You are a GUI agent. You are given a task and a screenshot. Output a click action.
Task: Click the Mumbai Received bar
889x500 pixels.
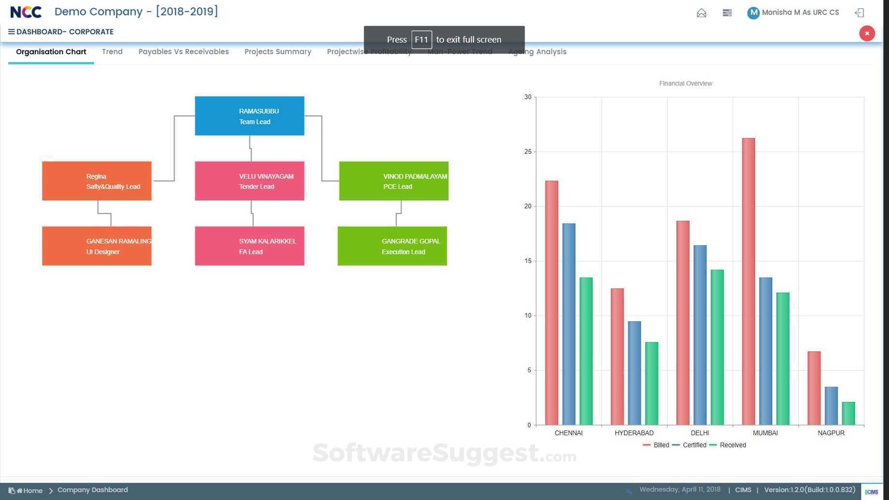click(783, 359)
